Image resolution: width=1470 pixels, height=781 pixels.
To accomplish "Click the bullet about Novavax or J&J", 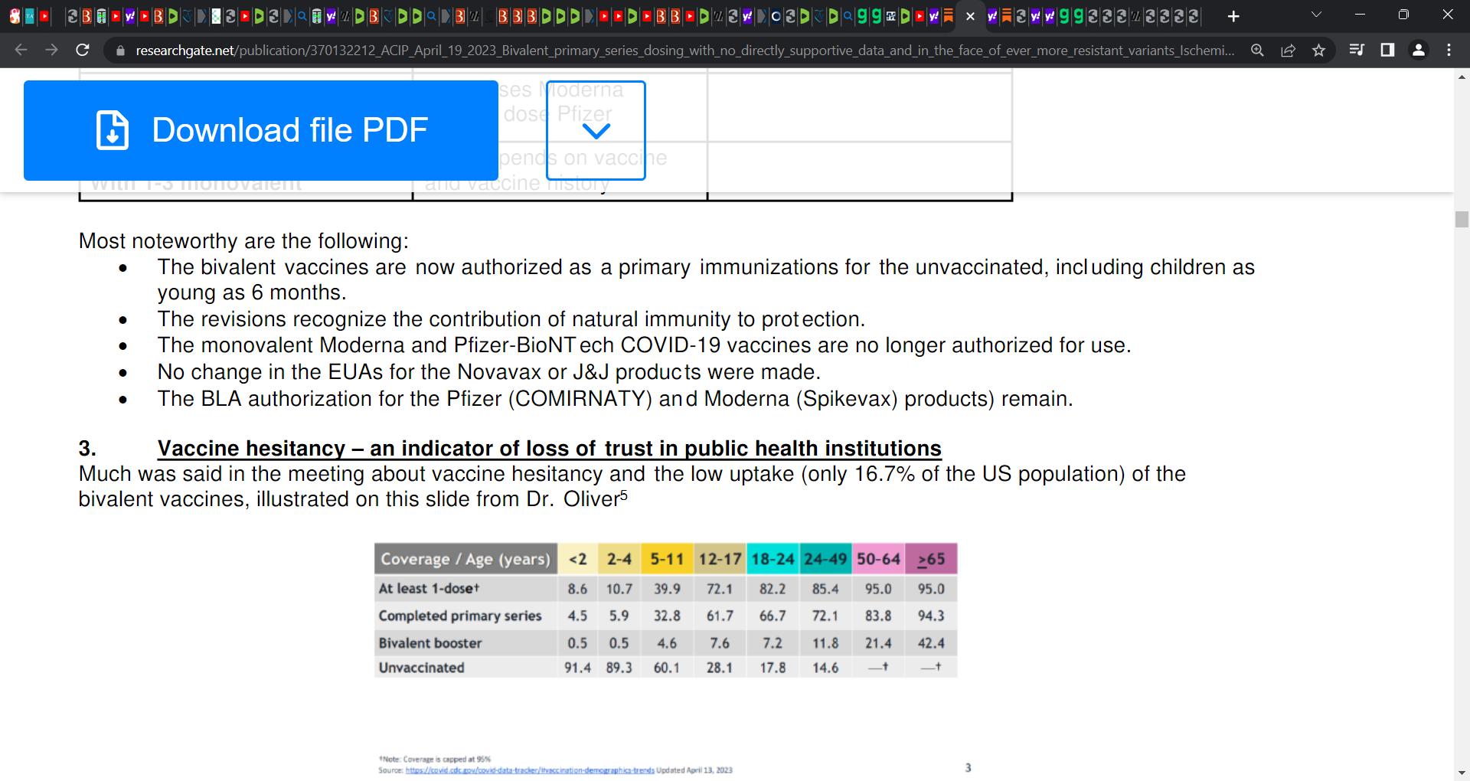I will point(488,372).
